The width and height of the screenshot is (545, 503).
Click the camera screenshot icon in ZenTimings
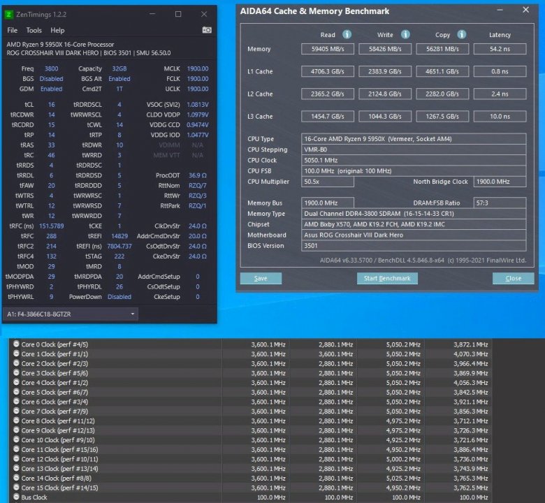[x=206, y=30]
